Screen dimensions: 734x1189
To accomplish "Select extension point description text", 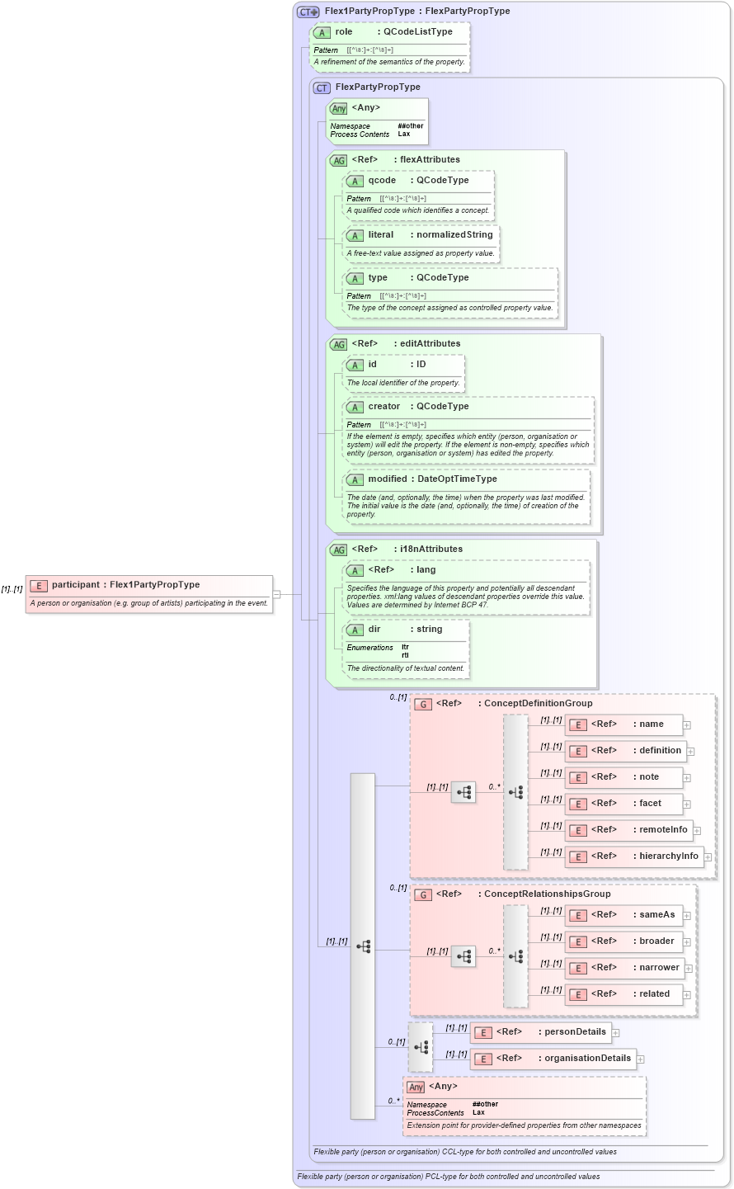I will [524, 1125].
